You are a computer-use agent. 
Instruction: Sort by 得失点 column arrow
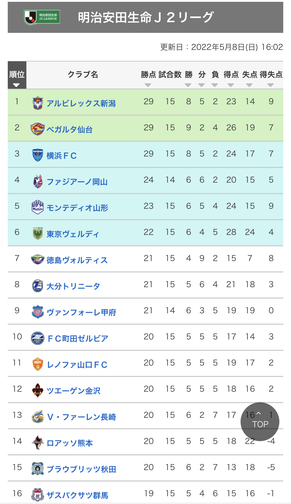point(271,85)
